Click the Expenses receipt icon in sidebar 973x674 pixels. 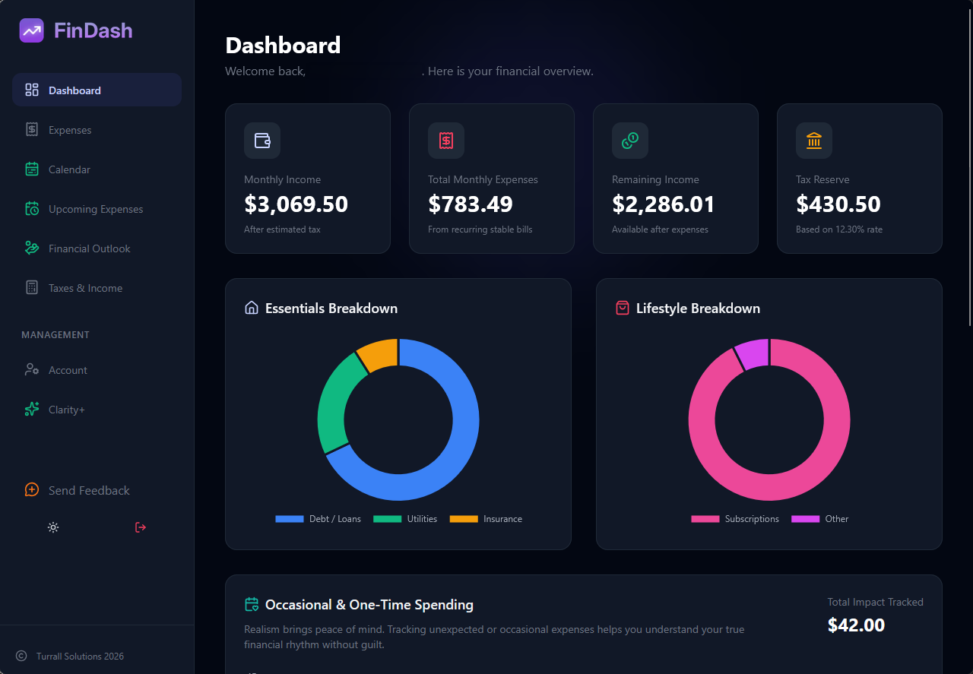tap(32, 130)
